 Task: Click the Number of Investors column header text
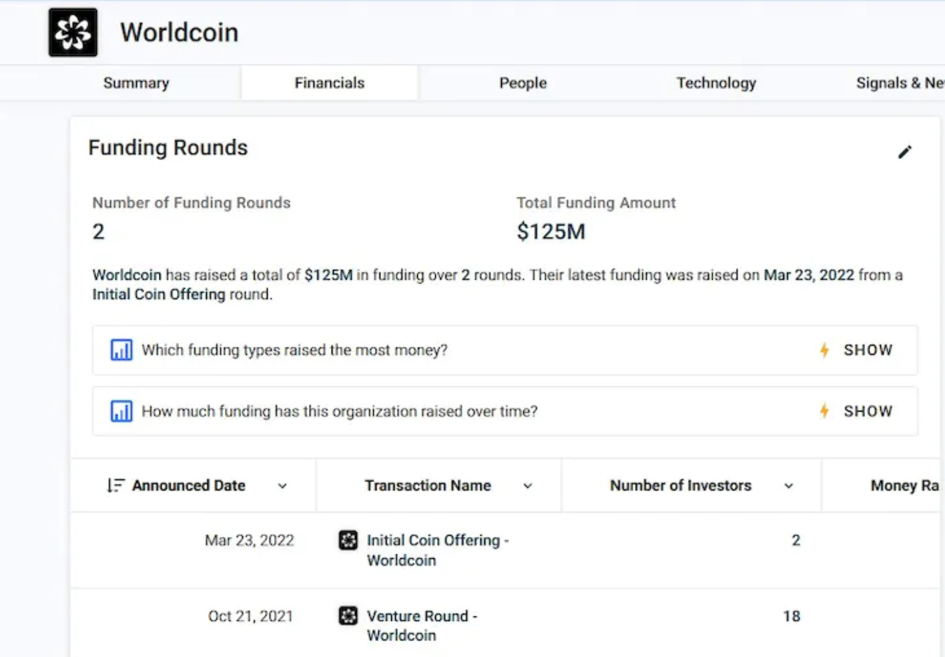tap(681, 486)
